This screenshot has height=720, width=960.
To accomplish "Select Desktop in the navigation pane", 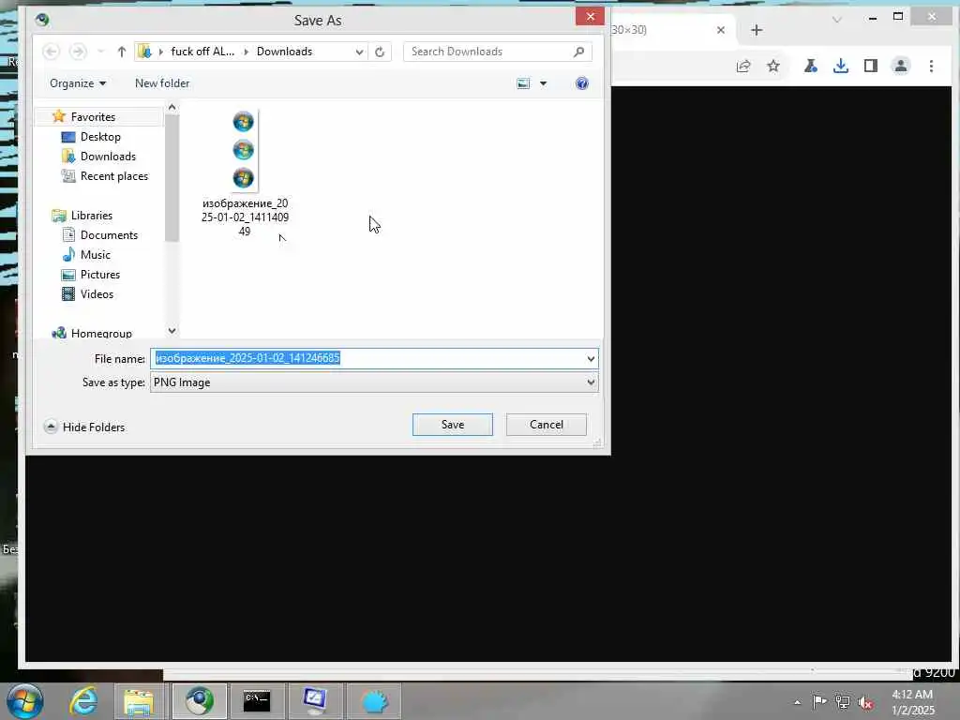I will pos(100,137).
